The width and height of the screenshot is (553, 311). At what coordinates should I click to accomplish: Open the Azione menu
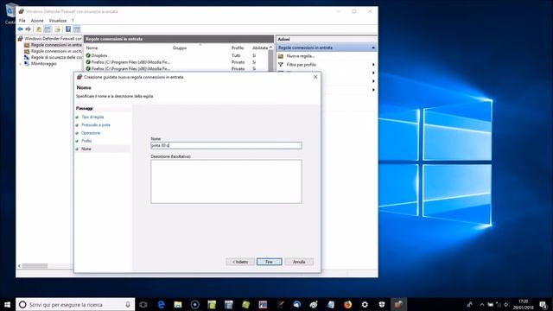(37, 21)
